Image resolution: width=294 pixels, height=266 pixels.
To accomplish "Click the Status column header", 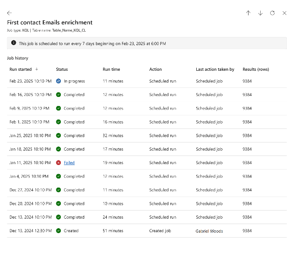I will pyautogui.click(x=62, y=69).
